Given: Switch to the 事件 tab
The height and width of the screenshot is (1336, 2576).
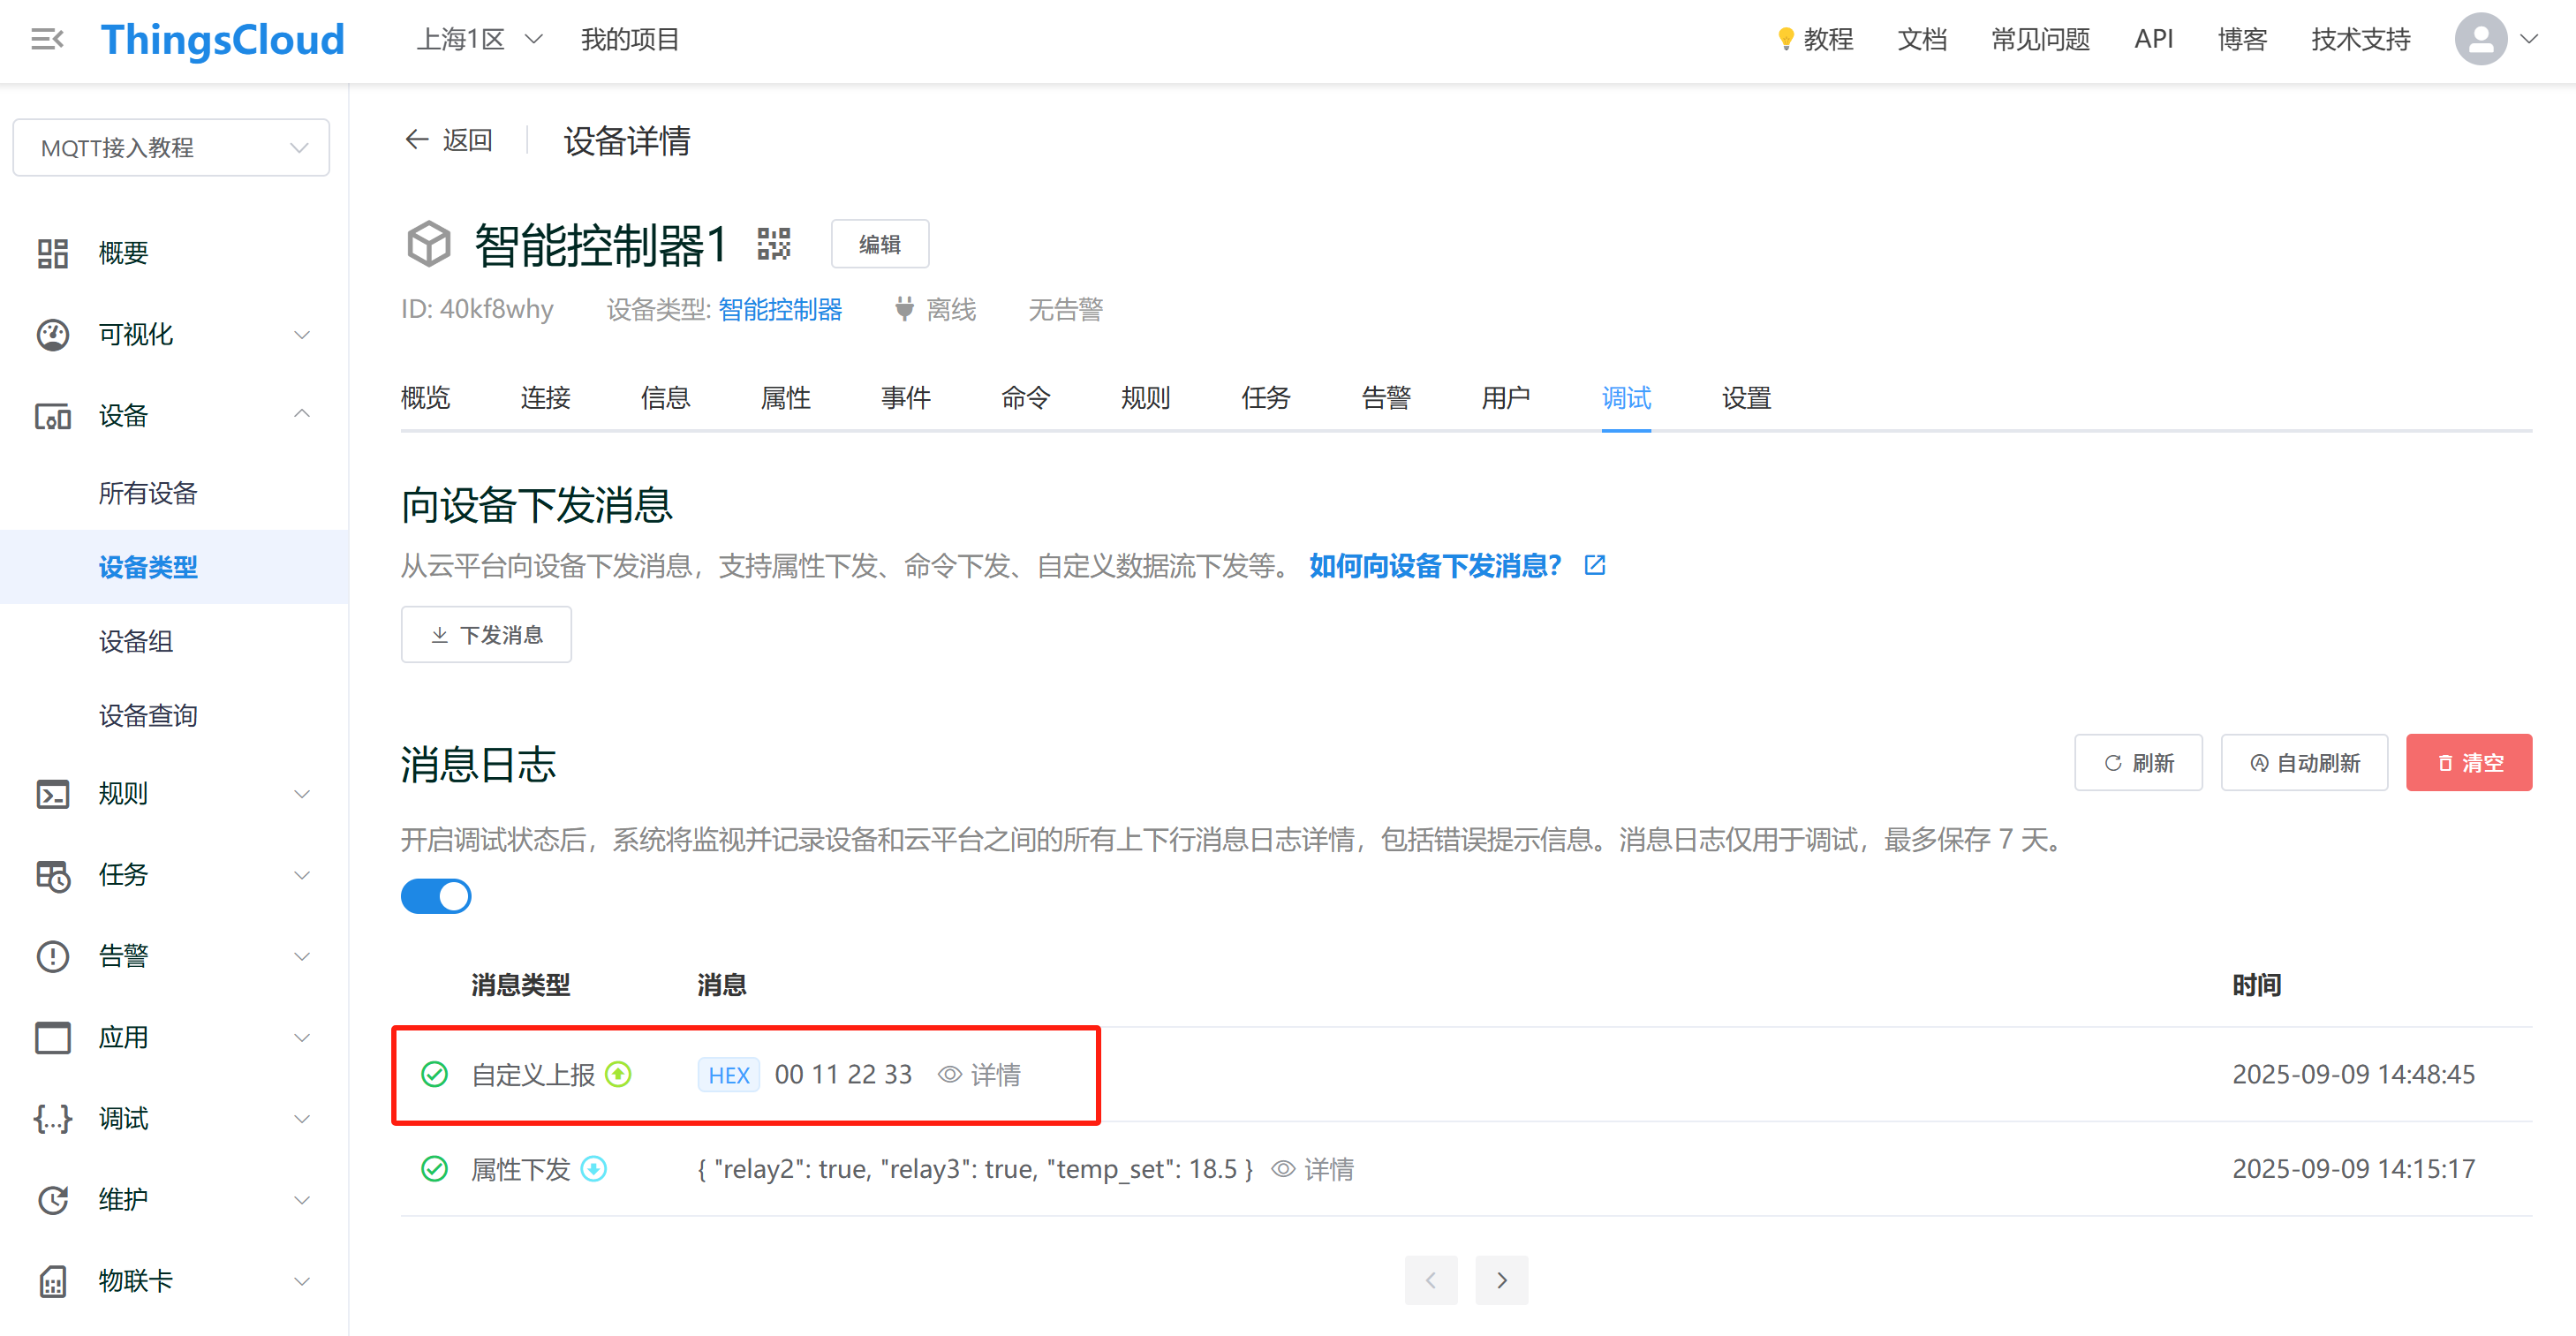Looking at the screenshot, I should point(906,398).
